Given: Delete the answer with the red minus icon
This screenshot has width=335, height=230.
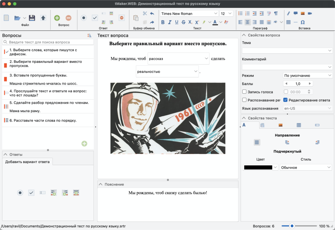Looking at the screenshot, I should [122, 18].
